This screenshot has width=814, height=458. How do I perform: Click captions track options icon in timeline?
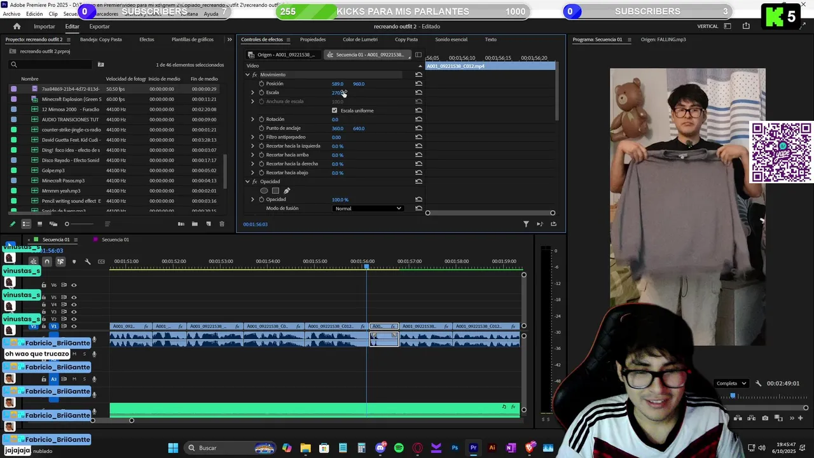tap(101, 261)
